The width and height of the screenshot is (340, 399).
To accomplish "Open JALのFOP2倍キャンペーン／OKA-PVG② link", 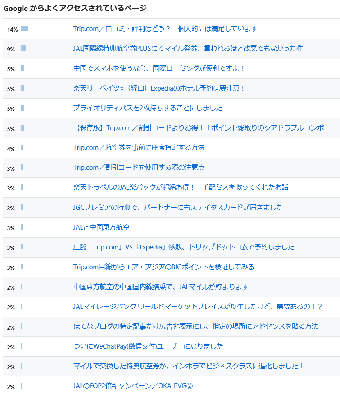I will coord(133,386).
